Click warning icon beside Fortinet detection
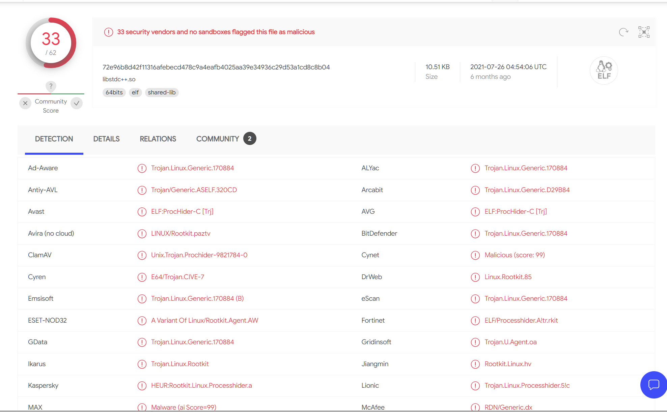 (475, 321)
